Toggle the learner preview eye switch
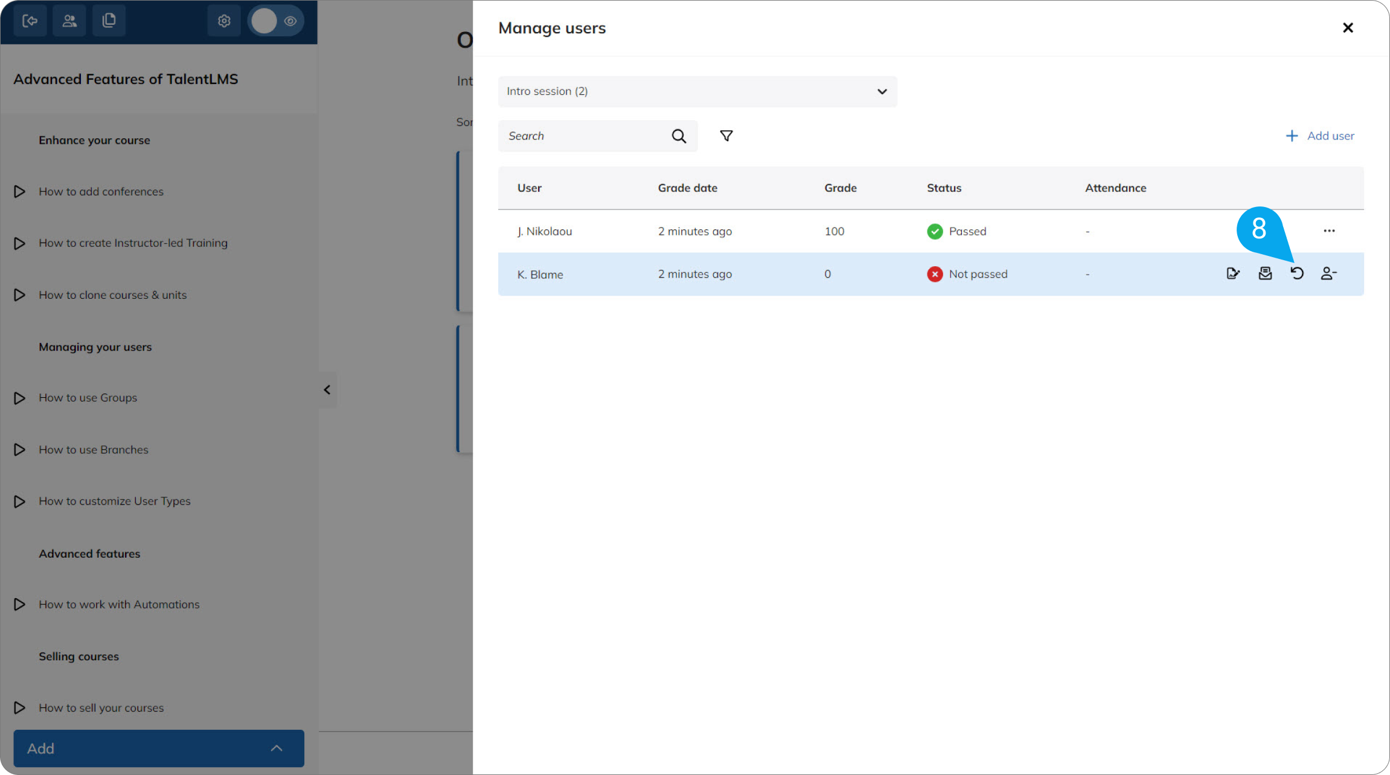The height and width of the screenshot is (775, 1390). 277,21
